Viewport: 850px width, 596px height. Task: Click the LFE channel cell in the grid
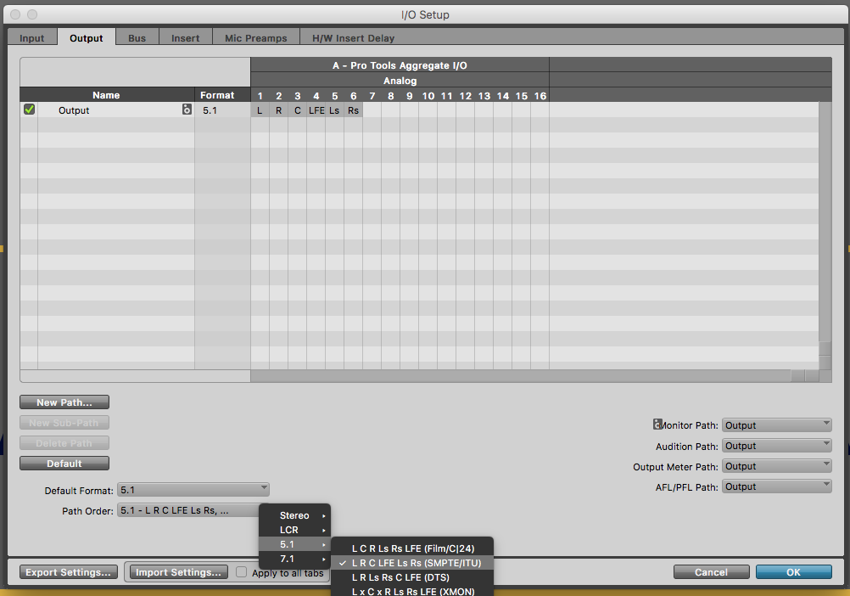point(316,110)
